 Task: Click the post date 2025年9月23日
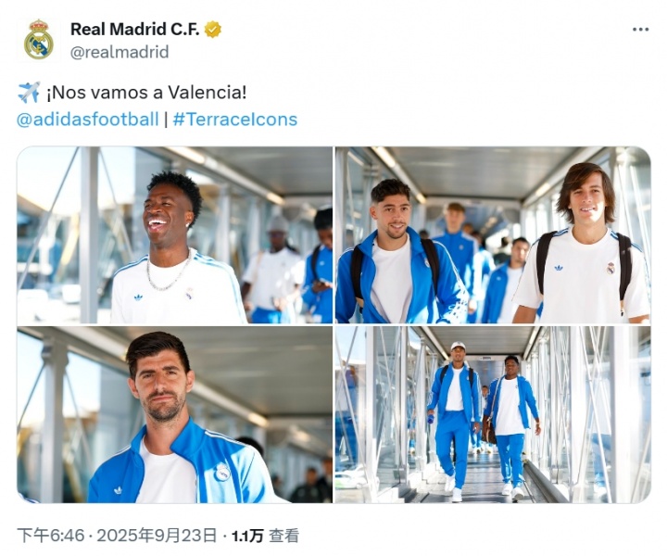point(157,536)
